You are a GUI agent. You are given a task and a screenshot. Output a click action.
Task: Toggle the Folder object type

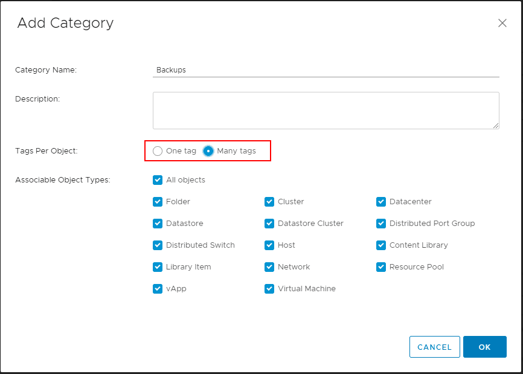(x=158, y=201)
